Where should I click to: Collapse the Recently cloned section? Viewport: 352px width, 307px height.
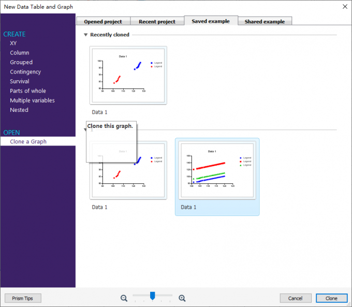click(85, 35)
